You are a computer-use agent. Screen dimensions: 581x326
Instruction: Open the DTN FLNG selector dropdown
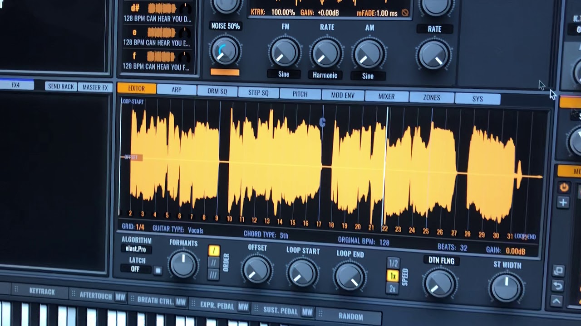click(441, 260)
